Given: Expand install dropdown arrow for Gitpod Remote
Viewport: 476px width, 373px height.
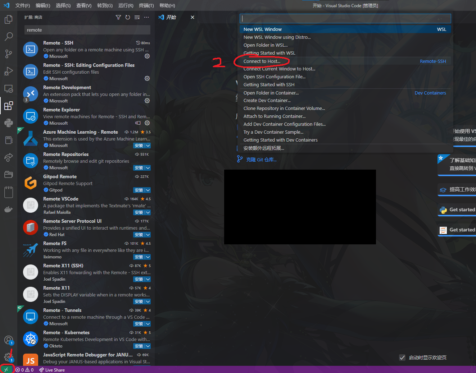Looking at the screenshot, I should click(x=148, y=190).
